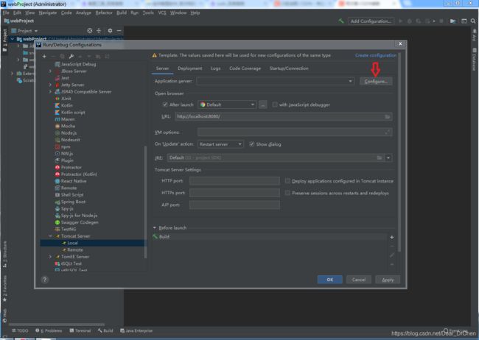Enable Preserve sessions across restarts and redeploys

tap(287, 193)
